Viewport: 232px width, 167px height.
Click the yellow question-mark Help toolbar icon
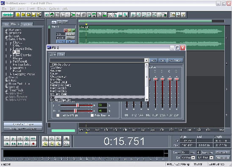(x=183, y=15)
